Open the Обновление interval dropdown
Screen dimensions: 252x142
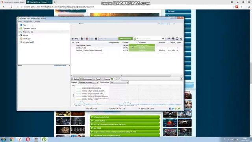(119, 82)
